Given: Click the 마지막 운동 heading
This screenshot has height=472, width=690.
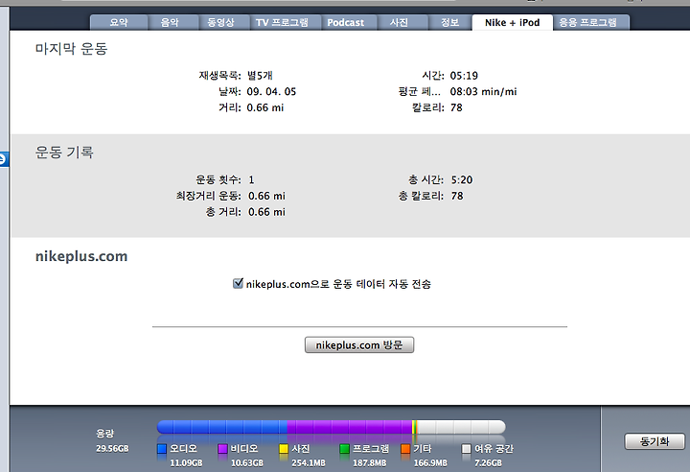Looking at the screenshot, I should (x=71, y=49).
